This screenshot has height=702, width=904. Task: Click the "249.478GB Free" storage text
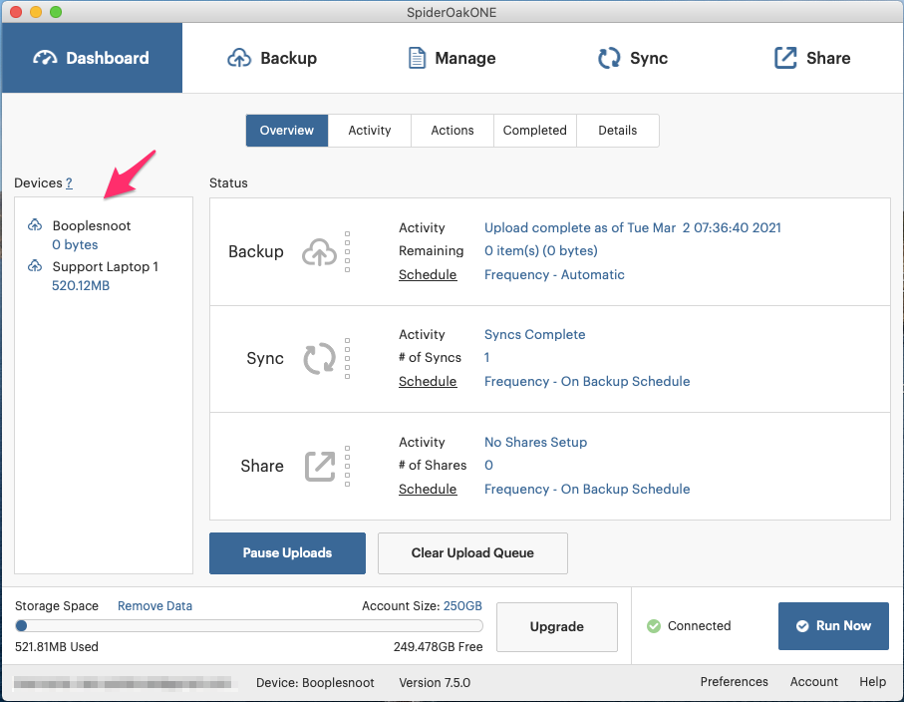click(x=439, y=646)
